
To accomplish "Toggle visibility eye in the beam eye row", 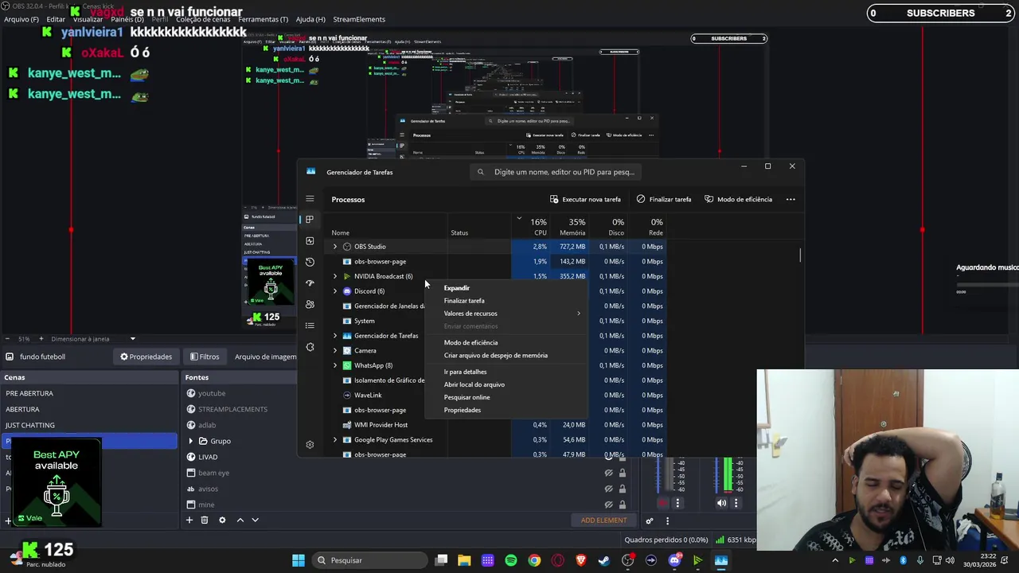I will (608, 473).
